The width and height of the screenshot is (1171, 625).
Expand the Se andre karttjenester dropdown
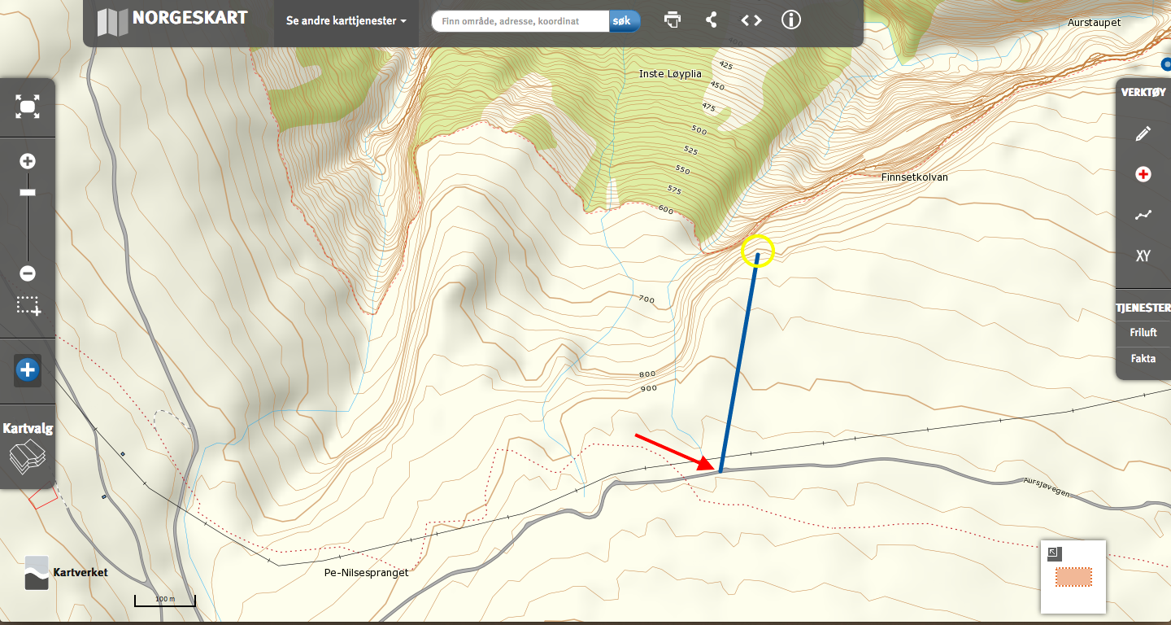click(346, 21)
